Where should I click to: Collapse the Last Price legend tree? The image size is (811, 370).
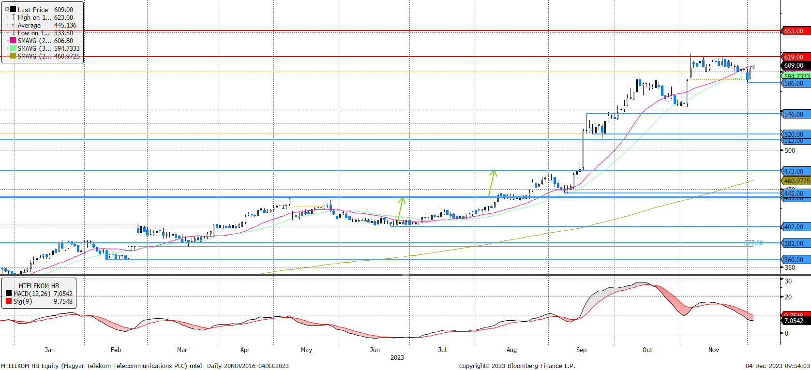7,9
